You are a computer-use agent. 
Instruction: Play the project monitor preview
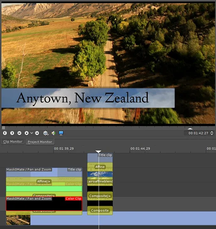pos(27,133)
